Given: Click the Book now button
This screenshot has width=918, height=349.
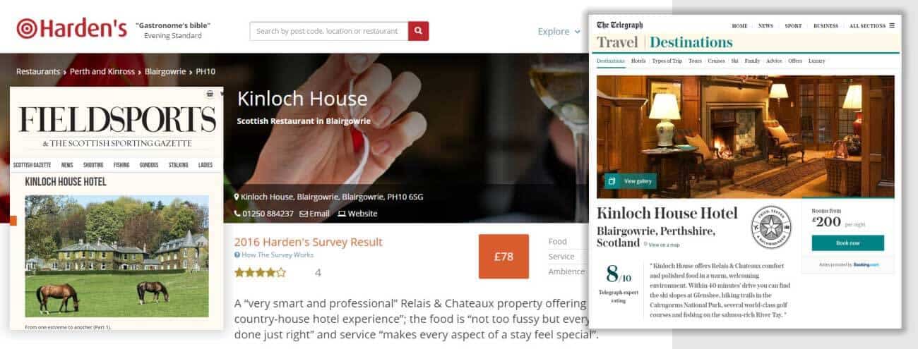Looking at the screenshot, I should (847, 243).
